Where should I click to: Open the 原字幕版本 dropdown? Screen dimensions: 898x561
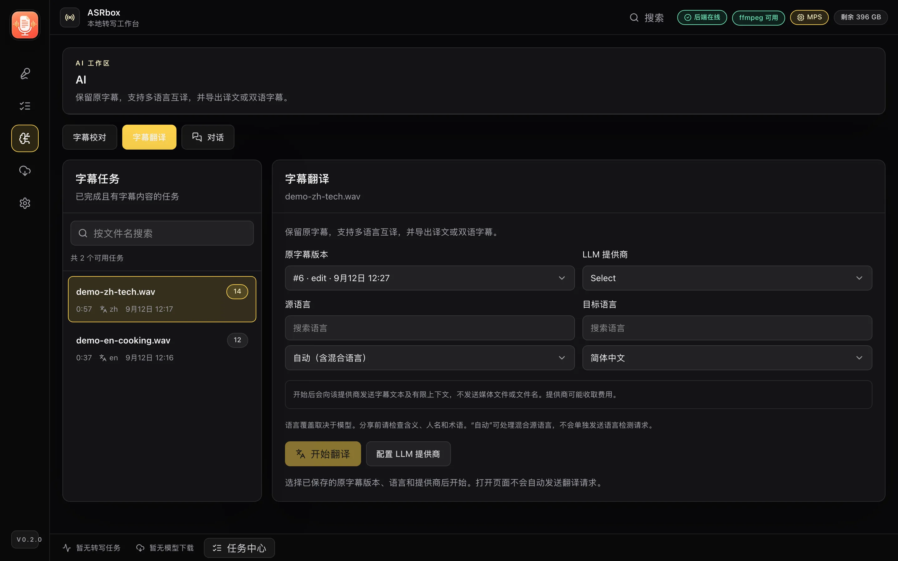pyautogui.click(x=430, y=278)
